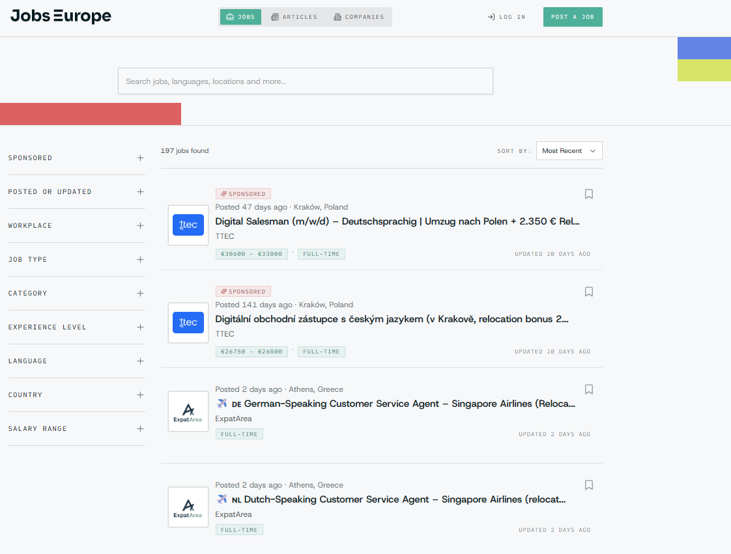Expand the Sponsored filter
This screenshot has height=554, width=731.
coord(76,158)
